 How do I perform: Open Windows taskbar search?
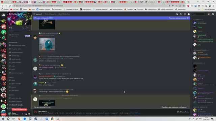click(8, 119)
